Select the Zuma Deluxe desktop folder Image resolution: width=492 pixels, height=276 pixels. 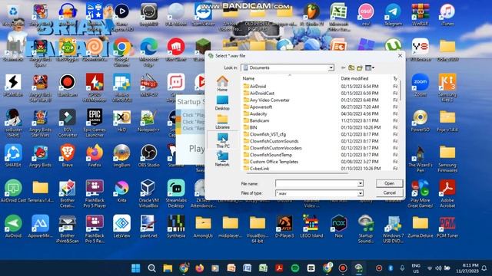(x=421, y=226)
